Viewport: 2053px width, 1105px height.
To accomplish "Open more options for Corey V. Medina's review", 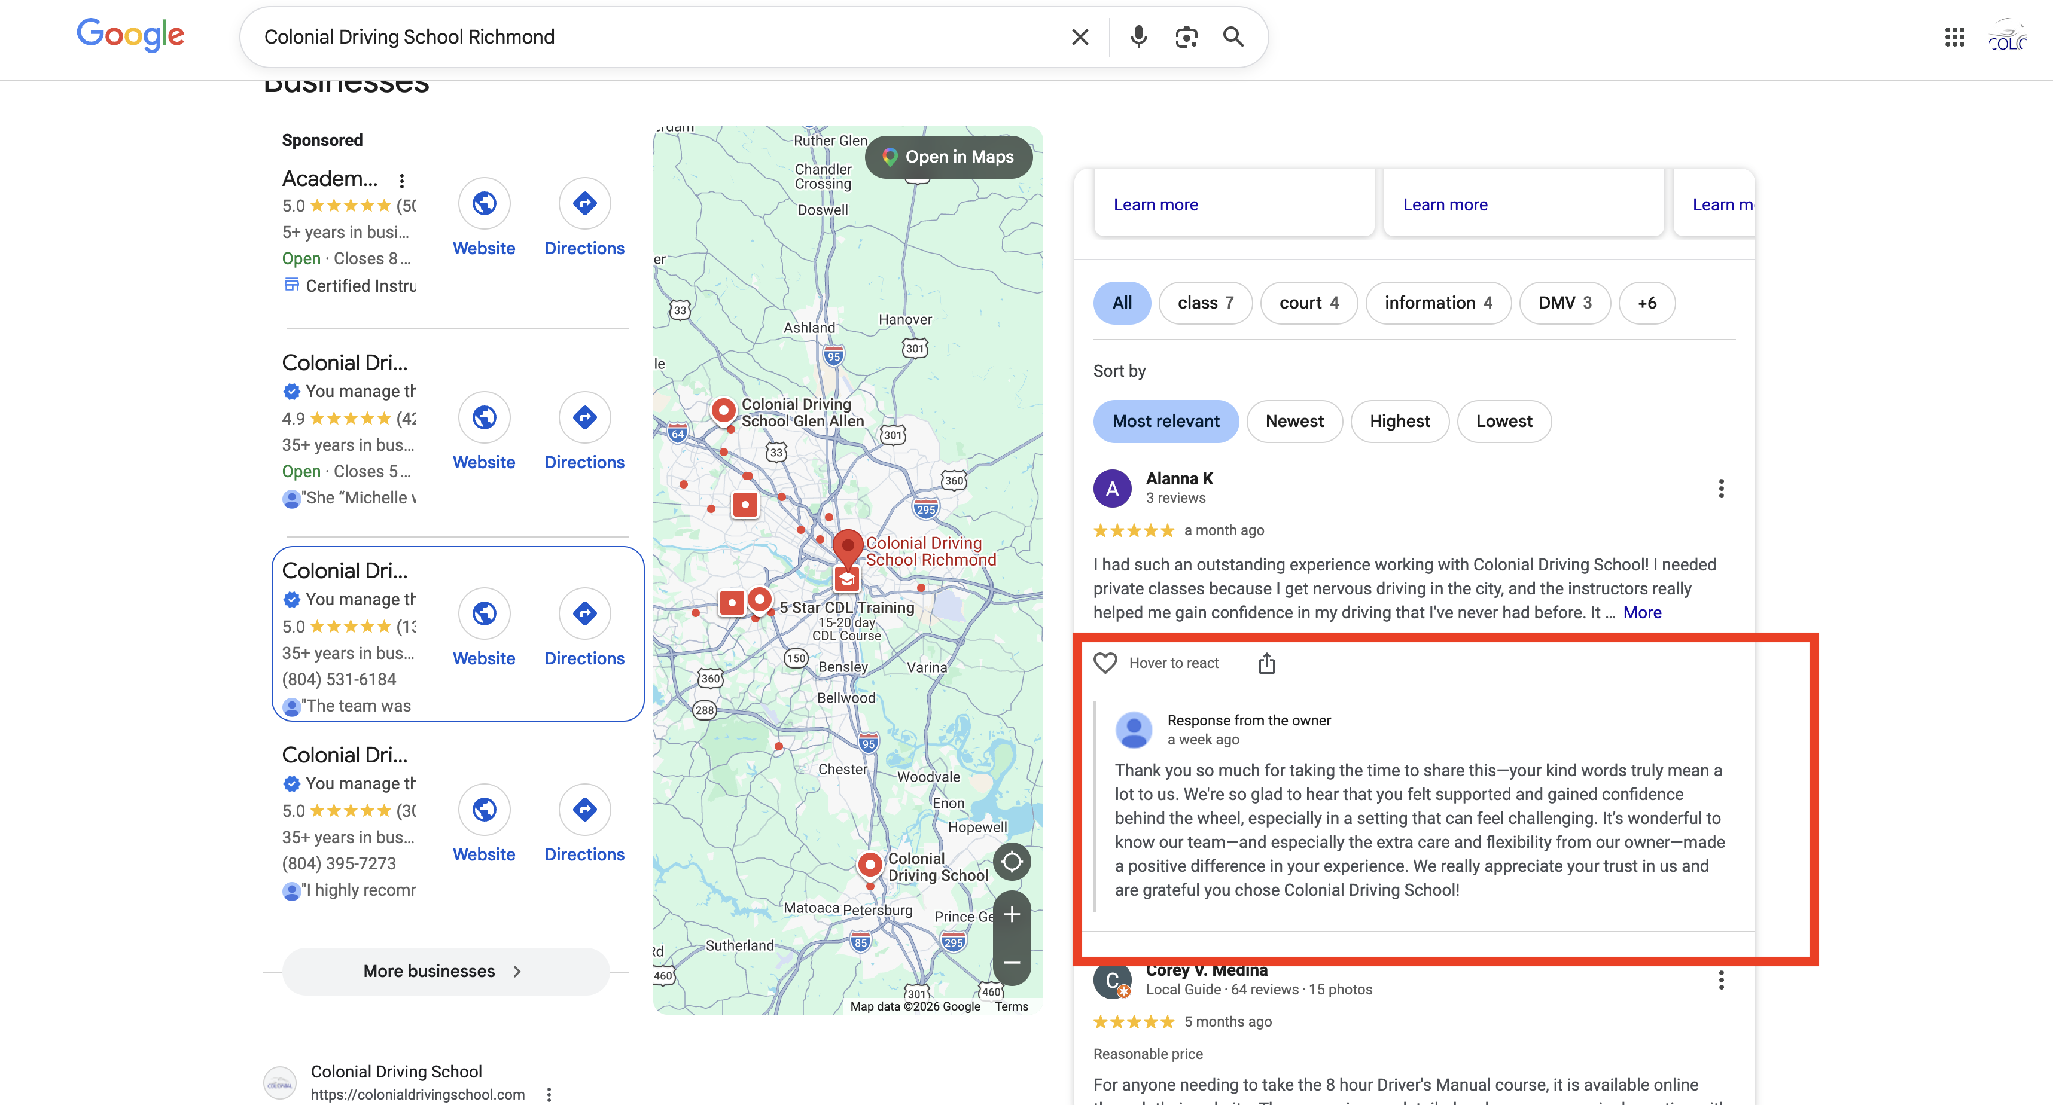I will coord(1720,980).
